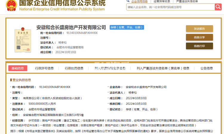Open the 公告信息 tab
Image resolution: width=224 pixels, height=134 pixels.
pyautogui.click(x=207, y=68)
